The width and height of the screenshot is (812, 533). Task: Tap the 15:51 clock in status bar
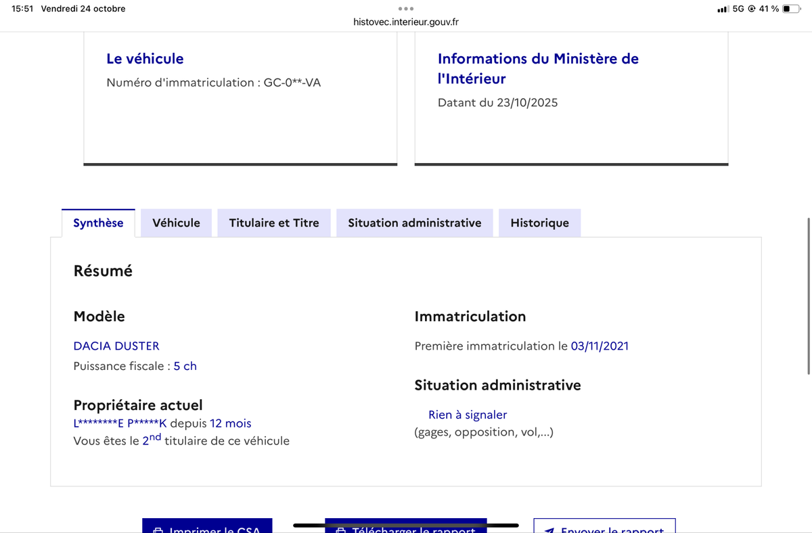point(22,9)
